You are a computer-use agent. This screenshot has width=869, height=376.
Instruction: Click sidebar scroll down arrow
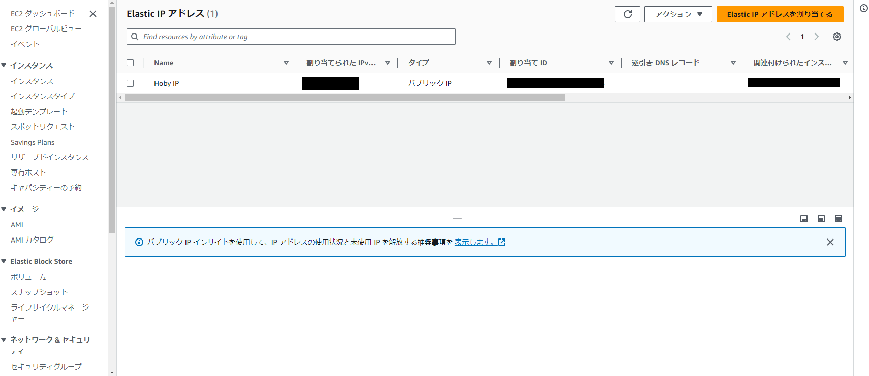tap(112, 373)
